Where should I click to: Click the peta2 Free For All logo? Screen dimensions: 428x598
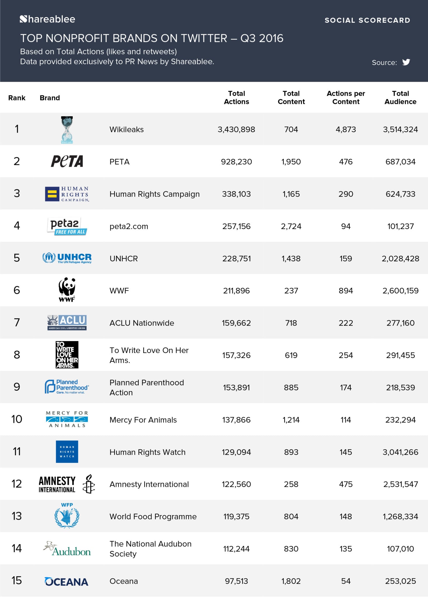tap(67, 226)
